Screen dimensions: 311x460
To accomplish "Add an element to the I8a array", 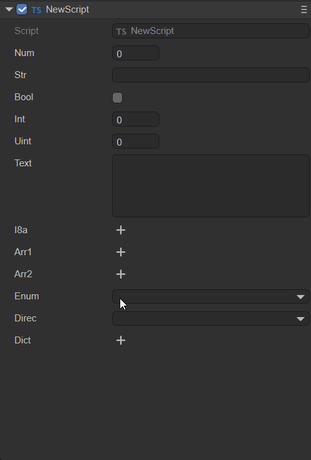I will [121, 230].
